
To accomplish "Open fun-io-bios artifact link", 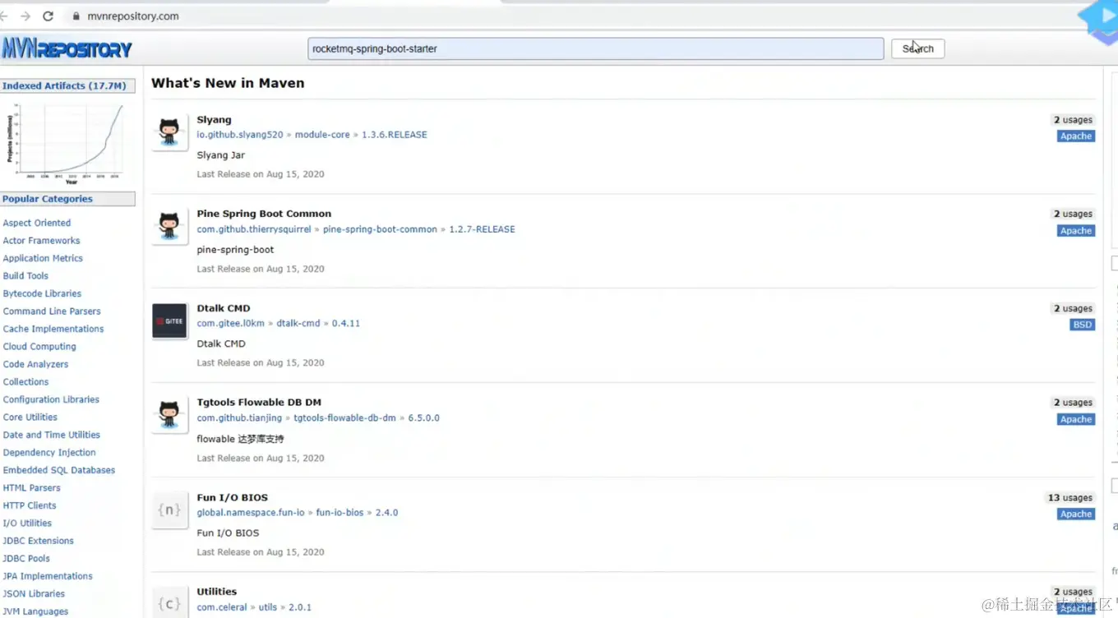I will (340, 513).
